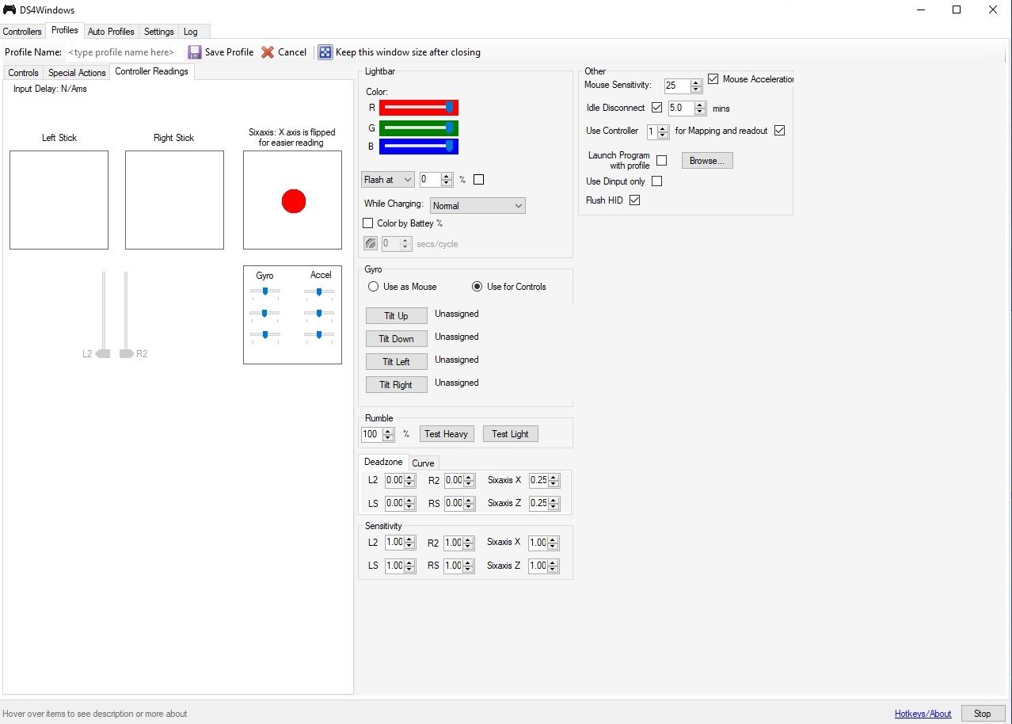Click the blue B lightbar color slider
The image size is (1012, 724).
tap(419, 147)
